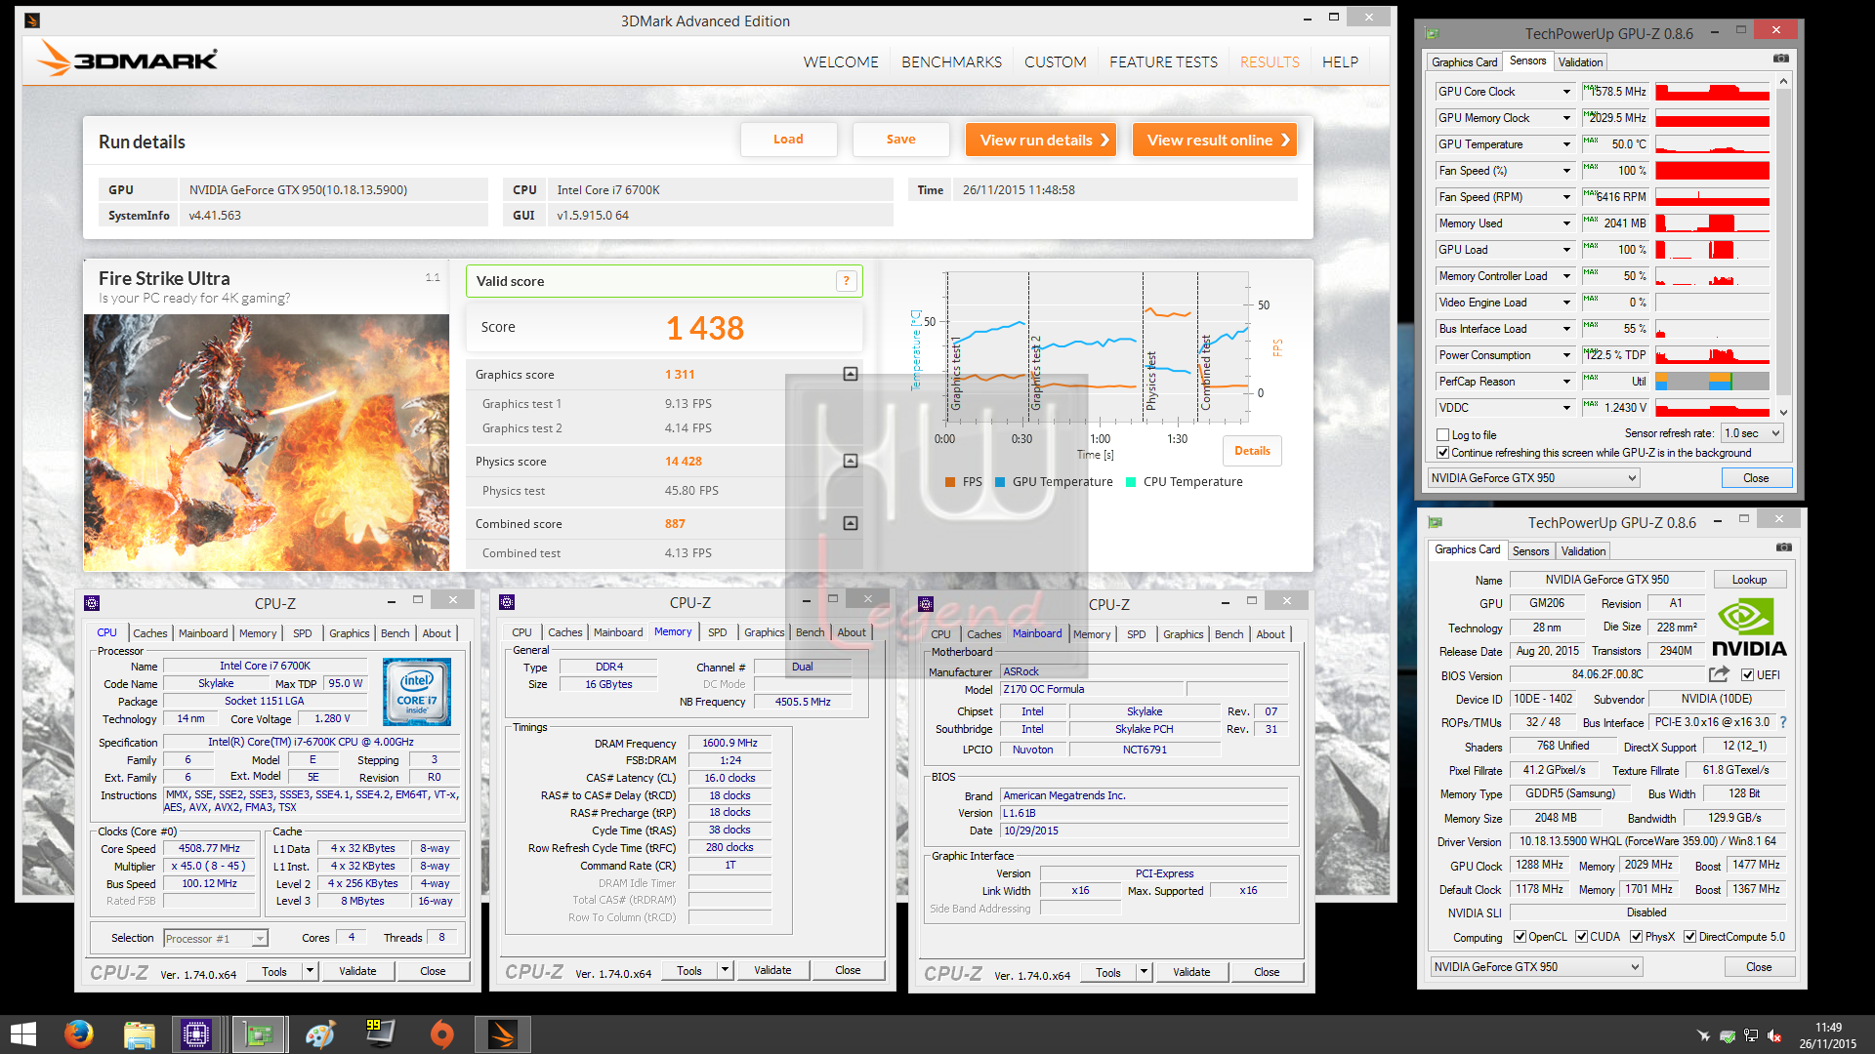1875x1054 pixels.
Task: Click the orange FPS legend swatch
Action: click(950, 482)
